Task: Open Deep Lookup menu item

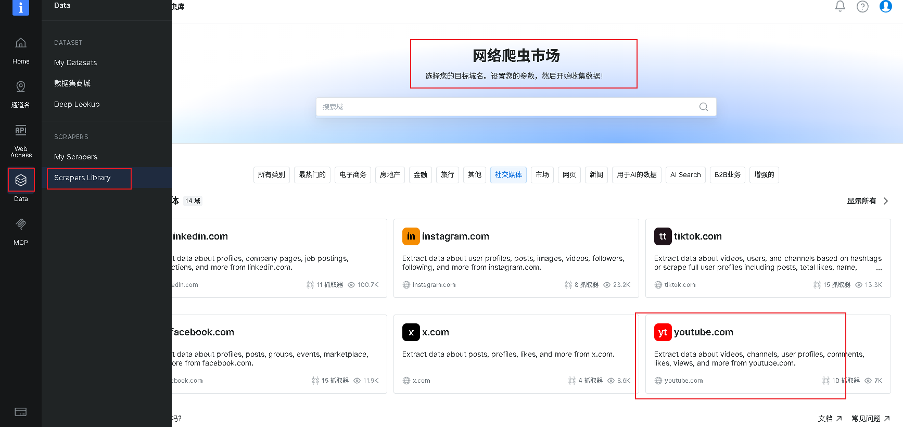Action: coord(77,104)
